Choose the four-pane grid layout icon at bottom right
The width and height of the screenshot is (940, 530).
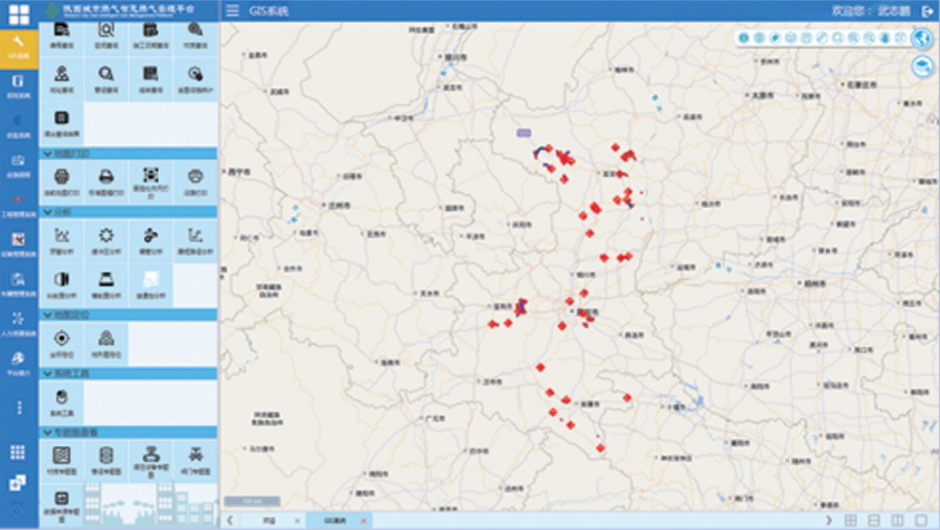click(851, 520)
